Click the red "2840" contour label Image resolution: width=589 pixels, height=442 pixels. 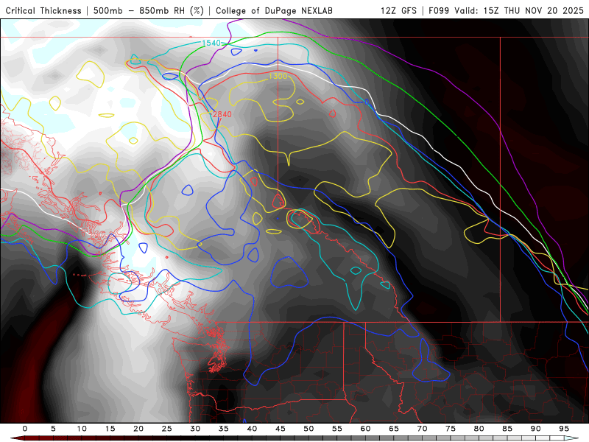coord(222,114)
